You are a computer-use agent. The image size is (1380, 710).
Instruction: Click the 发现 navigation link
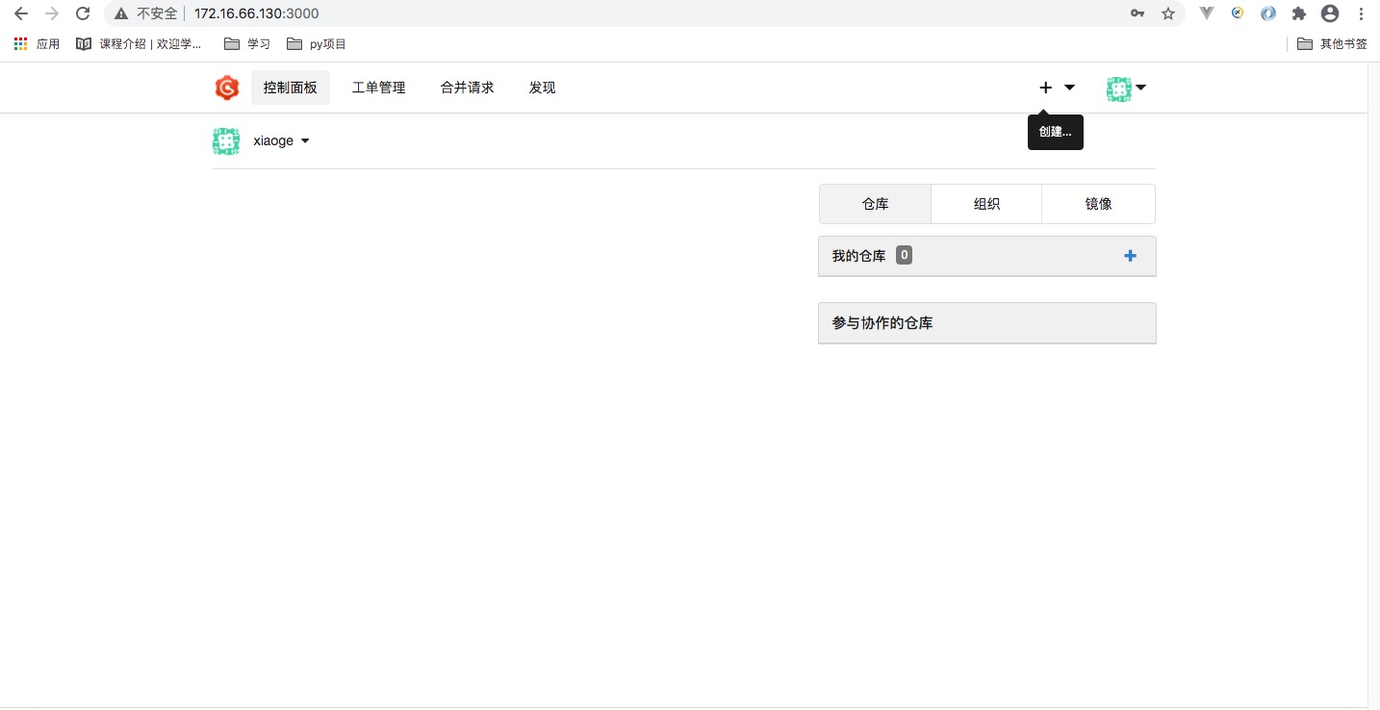pos(542,87)
